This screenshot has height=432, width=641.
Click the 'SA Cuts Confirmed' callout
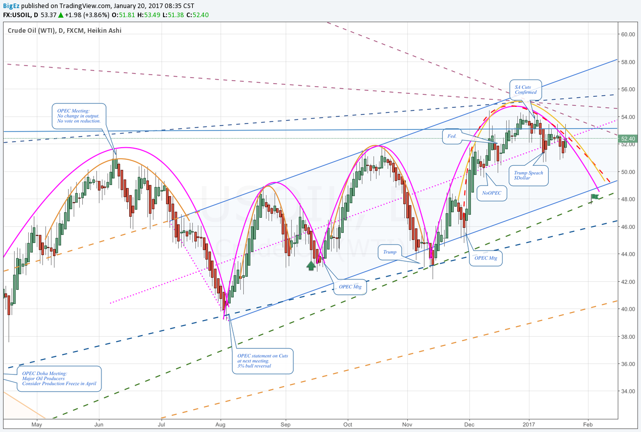click(x=525, y=90)
